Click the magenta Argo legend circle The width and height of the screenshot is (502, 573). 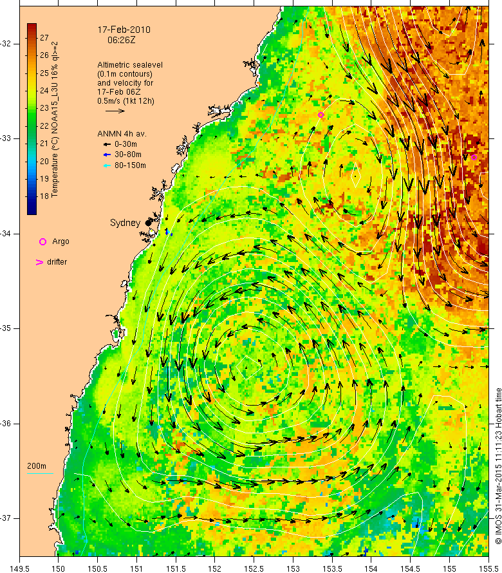click(x=42, y=241)
